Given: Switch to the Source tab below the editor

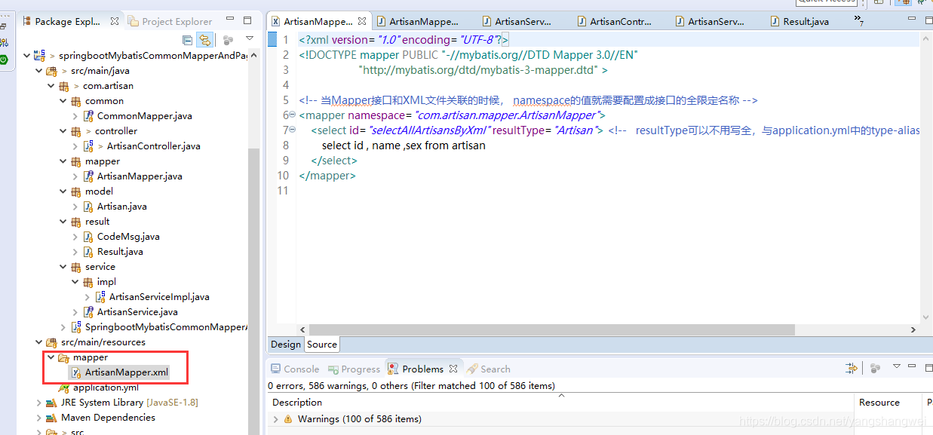Looking at the screenshot, I should [x=321, y=344].
